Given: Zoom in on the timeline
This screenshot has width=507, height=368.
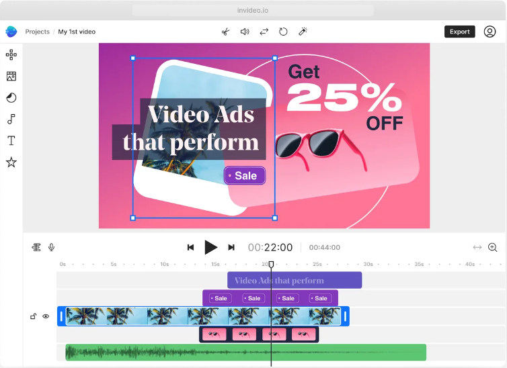Looking at the screenshot, I should coord(492,247).
